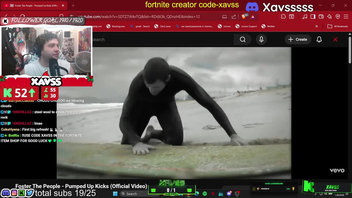
Task: Open Netflix from the taskbar
Action: click(213, 194)
